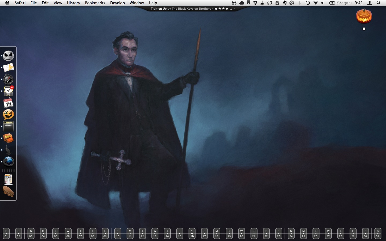The height and width of the screenshot is (241, 386).
Task: Click the download box menu bar icon
Action: 277,3
